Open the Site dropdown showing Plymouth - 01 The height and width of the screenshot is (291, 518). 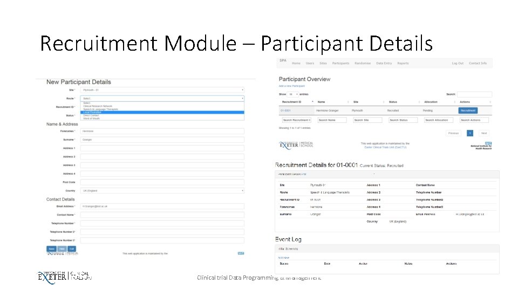(162, 90)
